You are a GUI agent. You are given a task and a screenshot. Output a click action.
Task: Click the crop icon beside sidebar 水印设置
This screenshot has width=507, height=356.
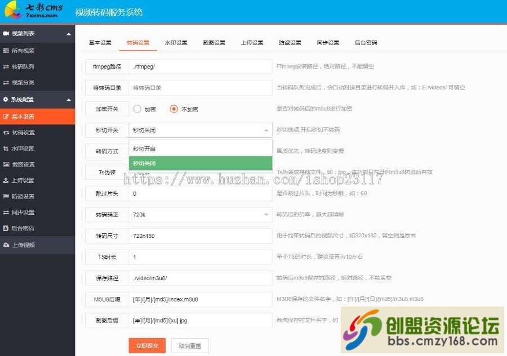(x=6, y=148)
